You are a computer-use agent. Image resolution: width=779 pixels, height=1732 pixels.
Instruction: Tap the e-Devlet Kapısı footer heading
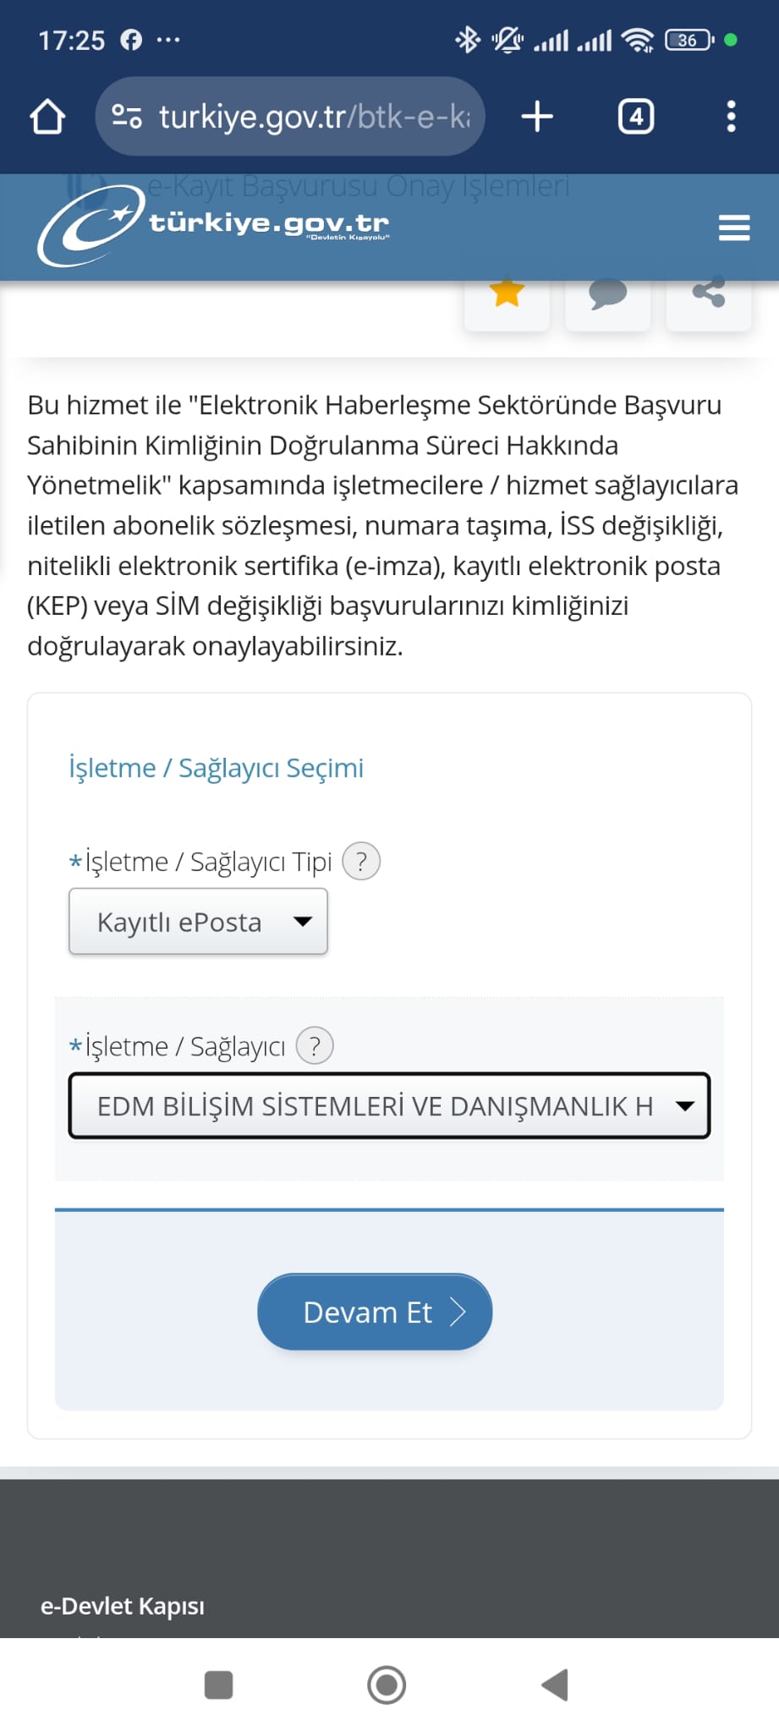(x=123, y=1606)
